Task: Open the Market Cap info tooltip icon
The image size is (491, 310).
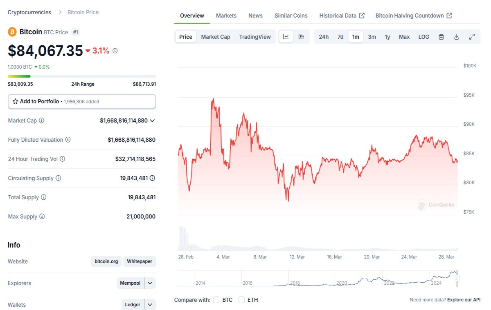Action: [x=42, y=120]
